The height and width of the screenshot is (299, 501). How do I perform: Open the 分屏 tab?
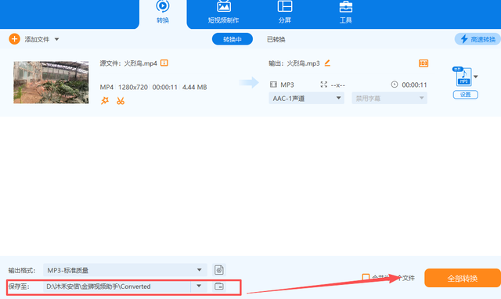point(285,13)
